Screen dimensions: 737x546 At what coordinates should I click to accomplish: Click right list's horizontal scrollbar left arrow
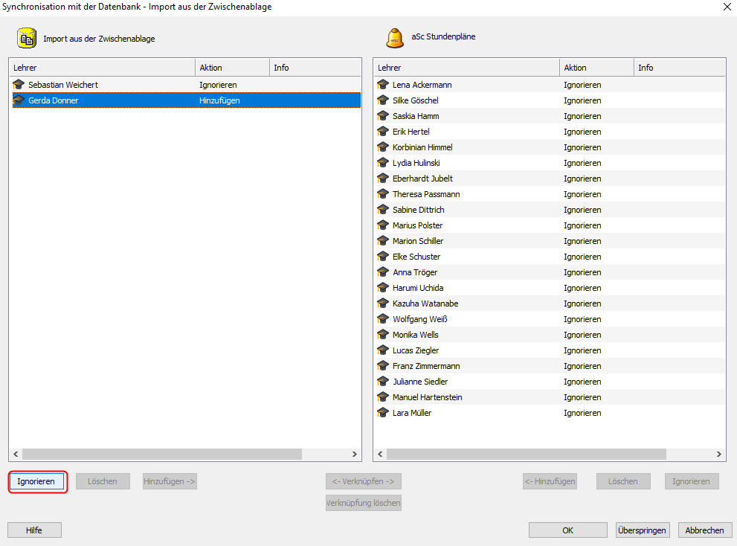click(x=380, y=454)
